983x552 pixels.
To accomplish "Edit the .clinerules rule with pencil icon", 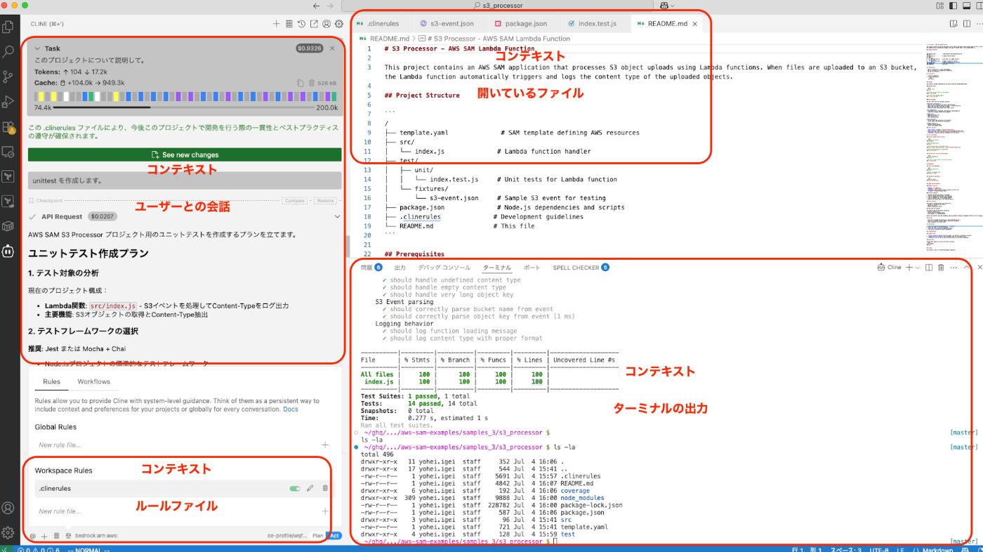I will 310,488.
